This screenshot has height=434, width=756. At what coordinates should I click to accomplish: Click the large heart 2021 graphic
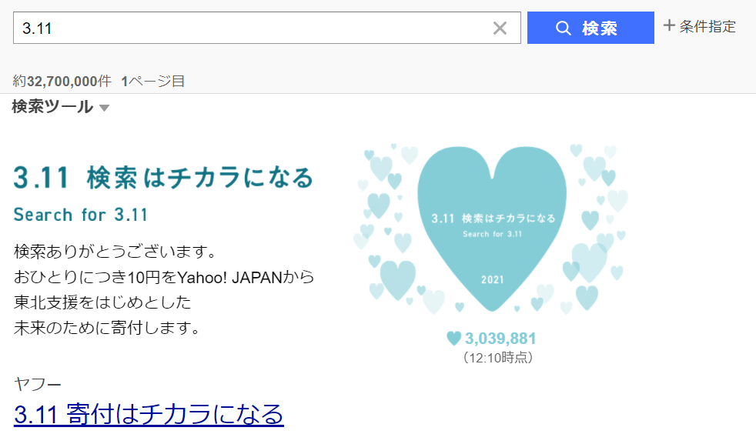point(492,229)
